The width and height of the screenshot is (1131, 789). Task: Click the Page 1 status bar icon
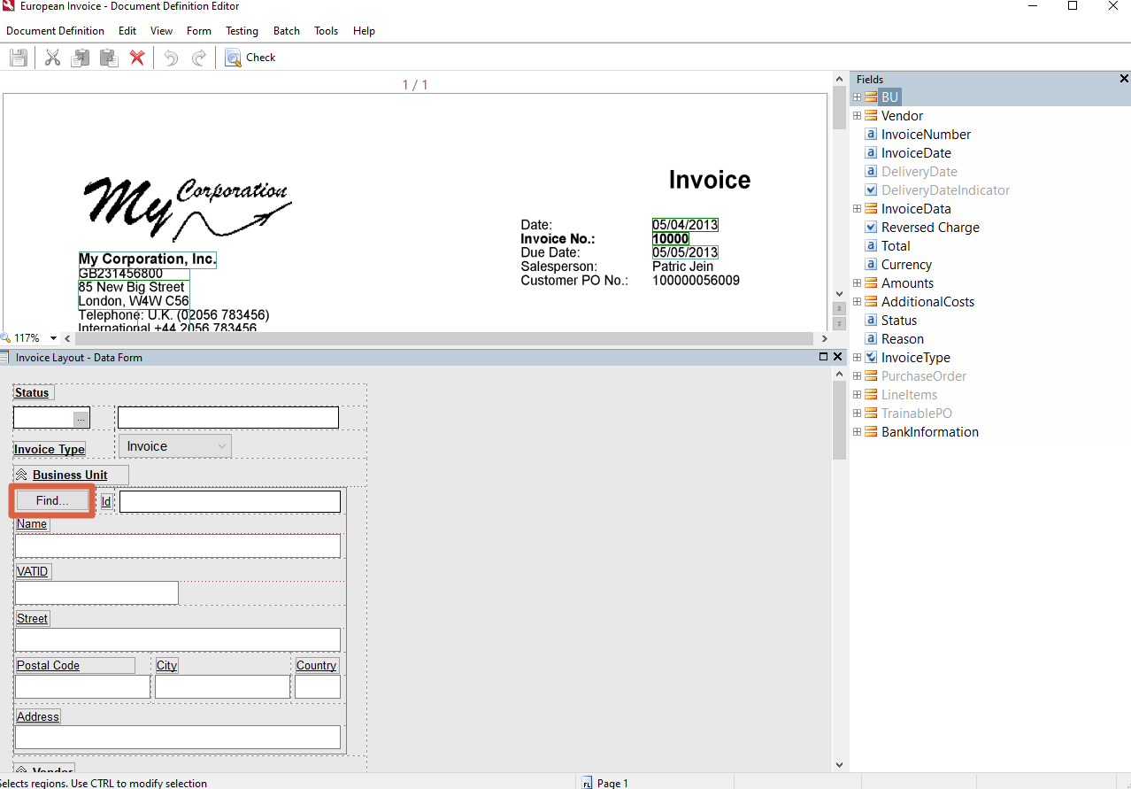point(587,783)
